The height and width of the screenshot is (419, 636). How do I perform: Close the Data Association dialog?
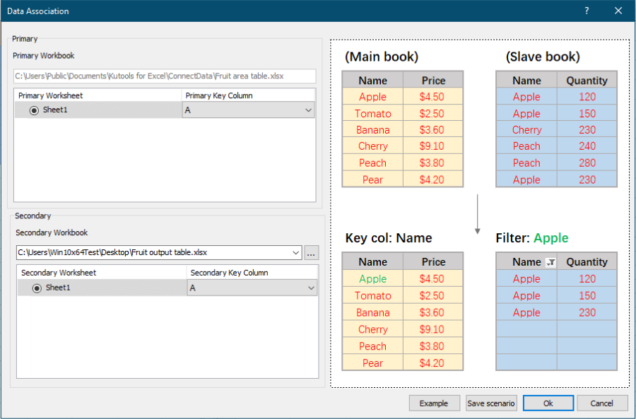[618, 11]
